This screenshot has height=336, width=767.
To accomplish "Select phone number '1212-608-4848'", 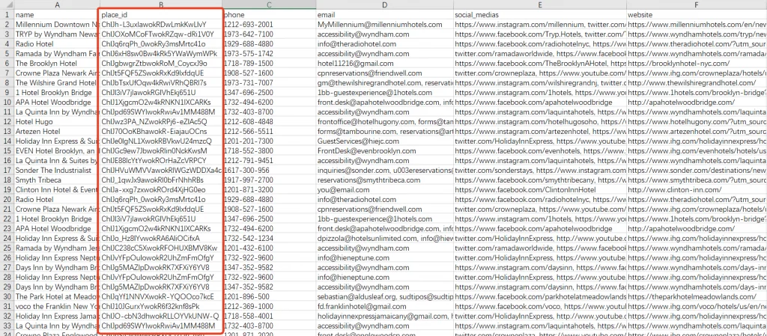I will [x=269, y=122].
